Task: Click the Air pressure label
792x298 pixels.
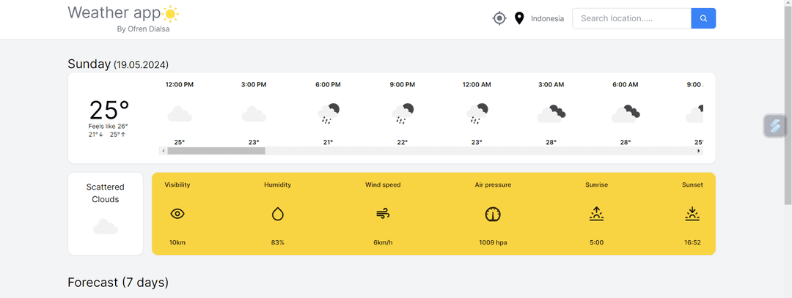Action: tap(493, 185)
